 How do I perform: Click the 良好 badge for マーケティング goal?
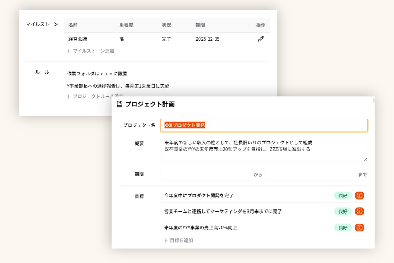pyautogui.click(x=343, y=211)
